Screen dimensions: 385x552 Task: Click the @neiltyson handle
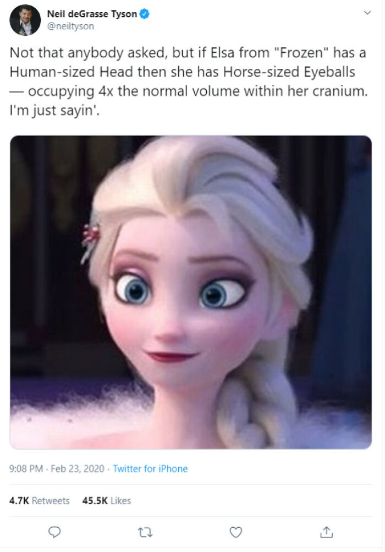pyautogui.click(x=70, y=26)
